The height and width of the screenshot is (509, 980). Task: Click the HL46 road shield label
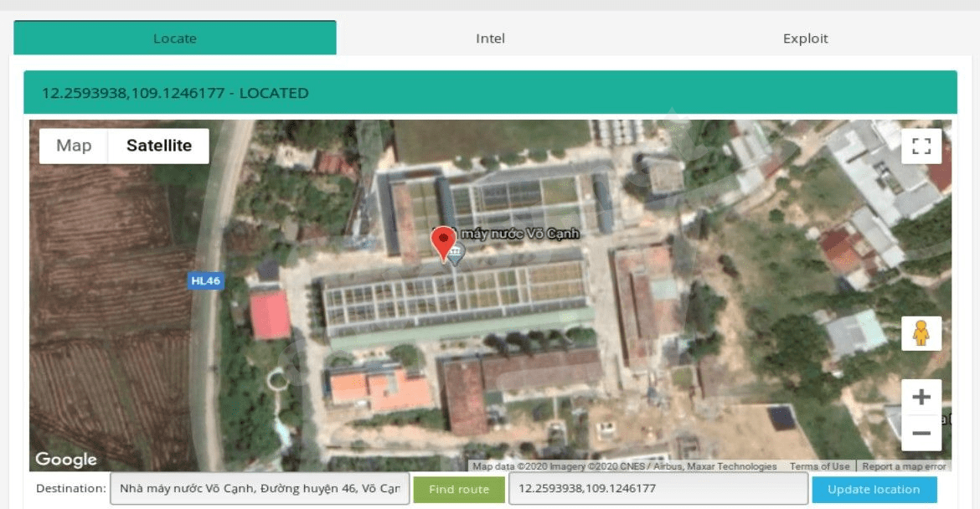click(x=205, y=280)
